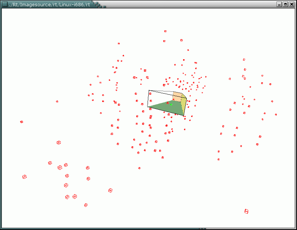Select the leftmost red cube marker
The image size is (297, 230).
pos(22,122)
